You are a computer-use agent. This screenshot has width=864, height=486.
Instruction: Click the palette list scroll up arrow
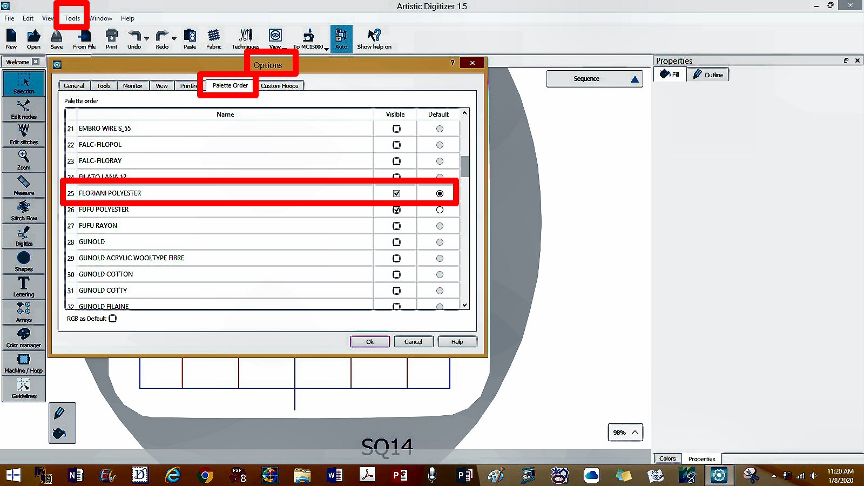(x=464, y=113)
